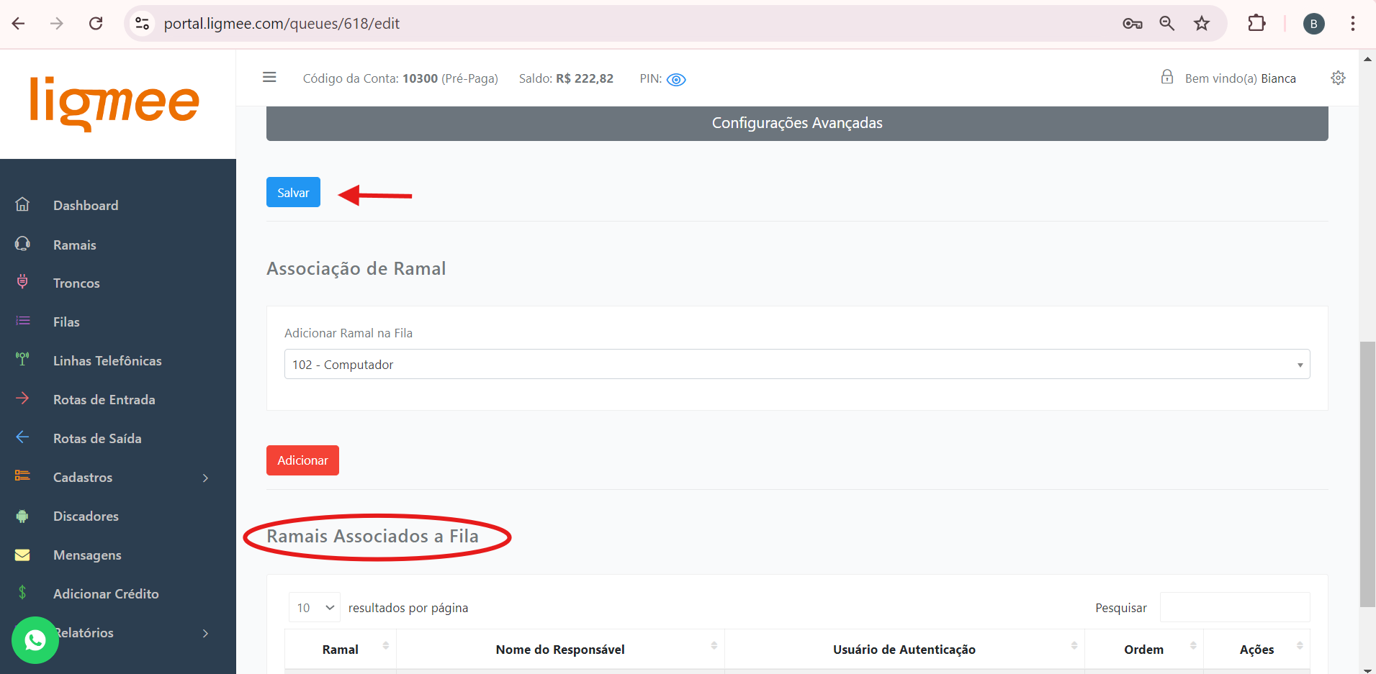
Task: Click the WhatsApp chat floating icon
Action: pos(35,639)
